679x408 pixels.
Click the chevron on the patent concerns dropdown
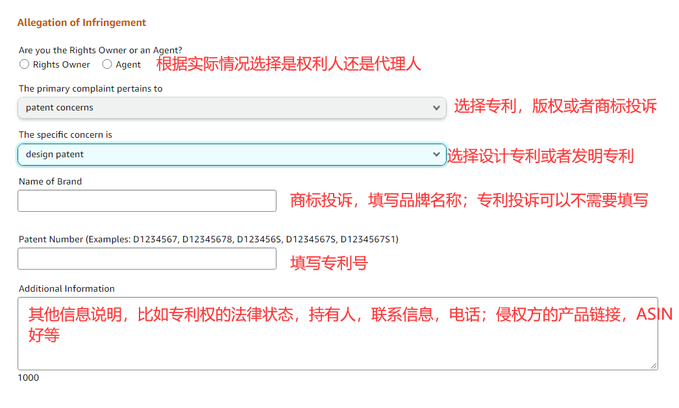[x=436, y=108]
